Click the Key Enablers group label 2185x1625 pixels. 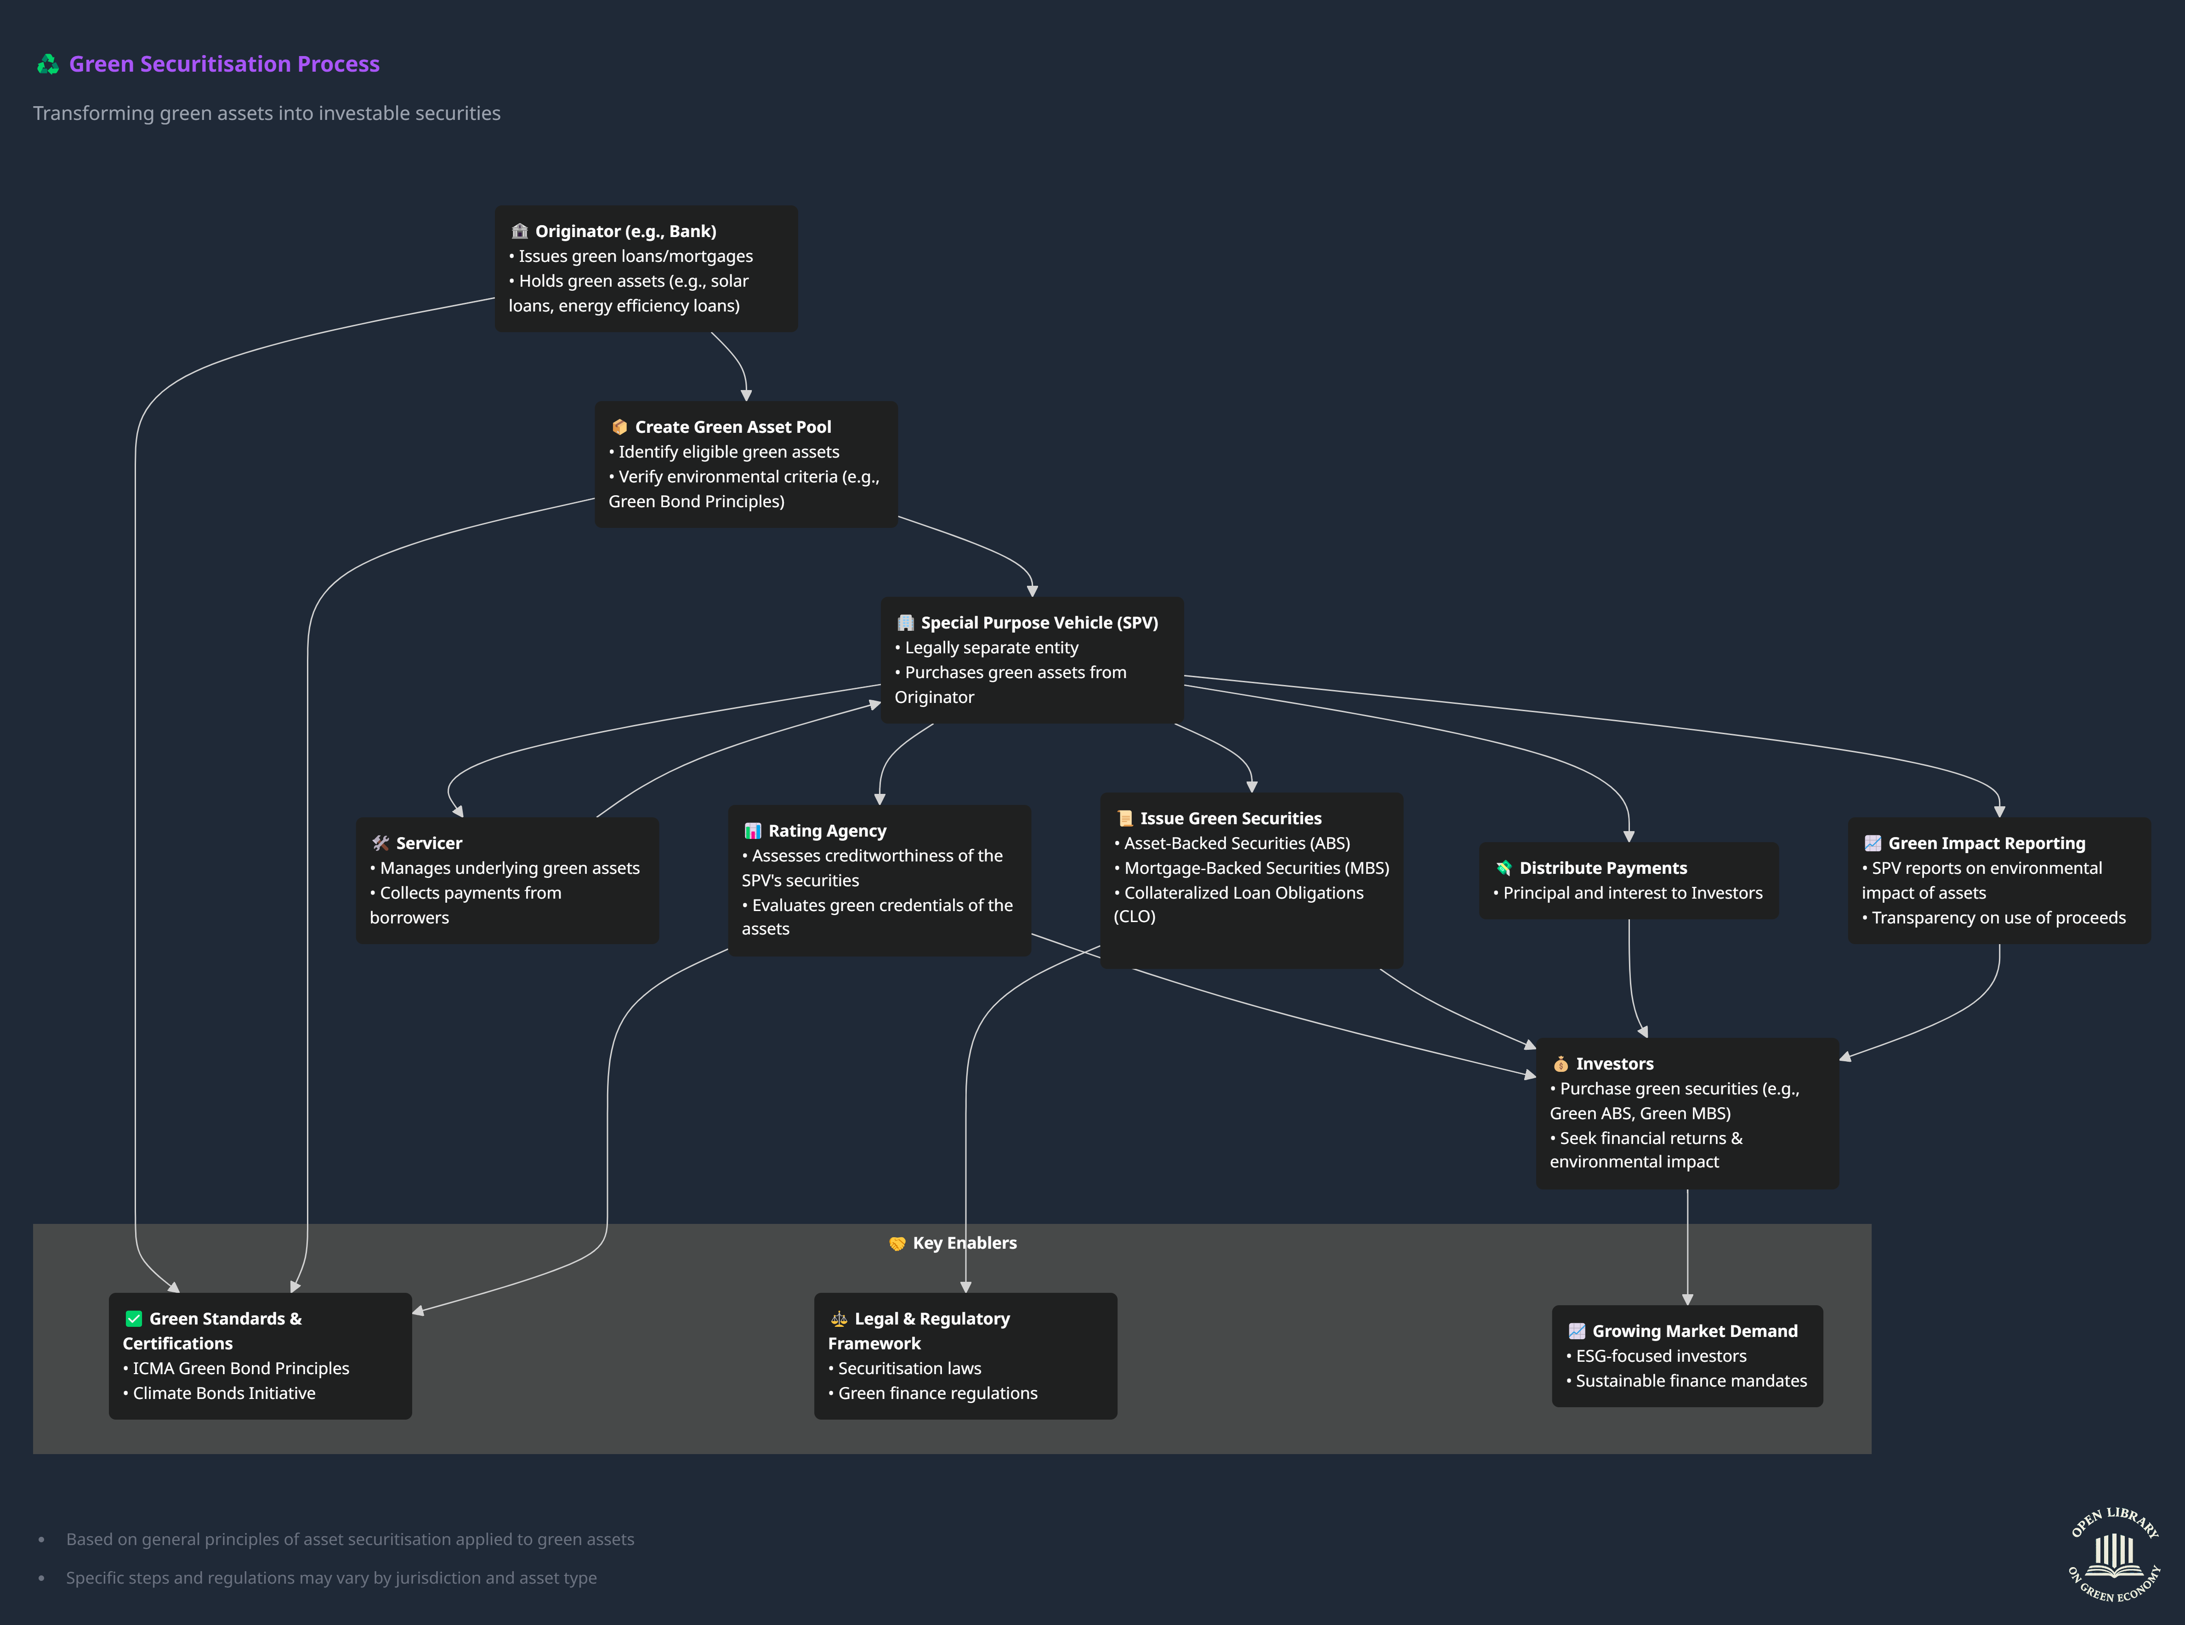coord(964,1244)
